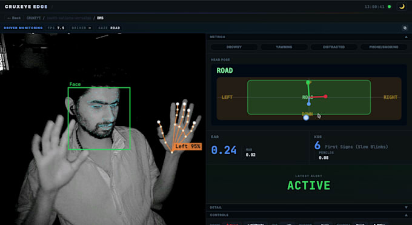The height and width of the screenshot is (225, 412).
Task: Toggle dark mode with the moon icon
Action: pyautogui.click(x=402, y=7)
